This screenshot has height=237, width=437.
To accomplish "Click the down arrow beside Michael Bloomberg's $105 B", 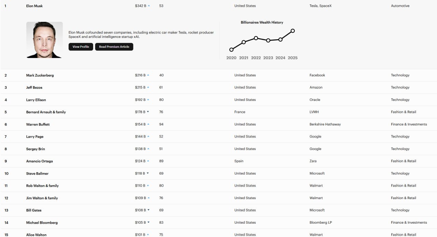I will (149, 222).
